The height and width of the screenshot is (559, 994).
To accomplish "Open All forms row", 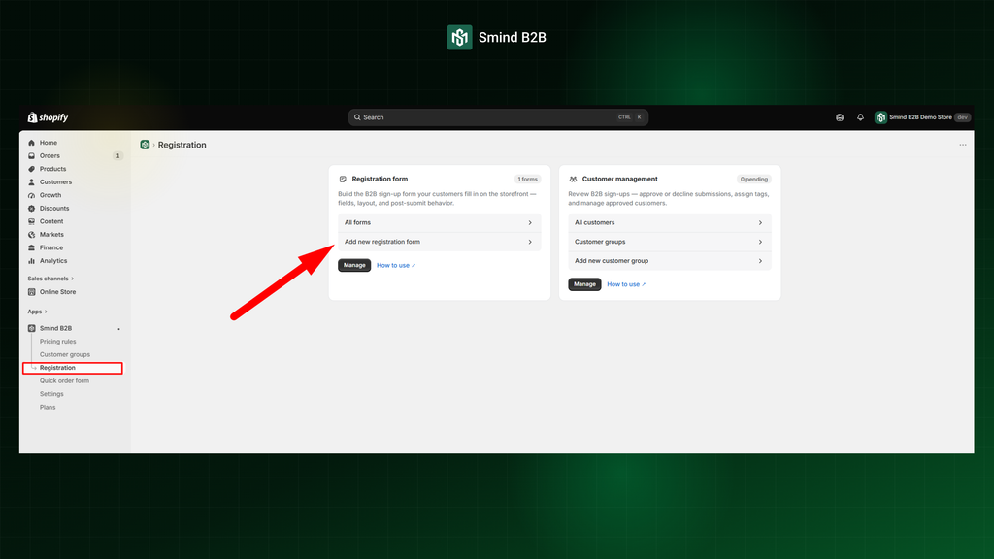I will 440,222.
